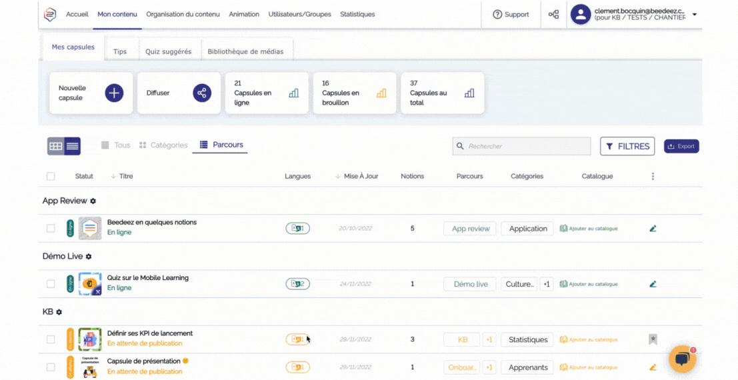This screenshot has height=380, width=738.
Task: Expand the +1 categories badge for Quiz row
Action: 546,284
